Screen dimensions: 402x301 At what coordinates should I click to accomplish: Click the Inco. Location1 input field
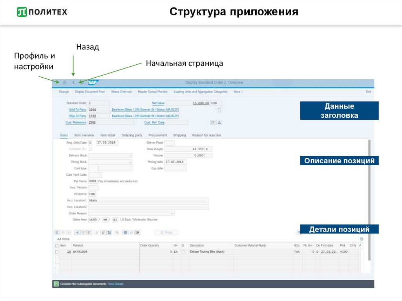coord(148,201)
